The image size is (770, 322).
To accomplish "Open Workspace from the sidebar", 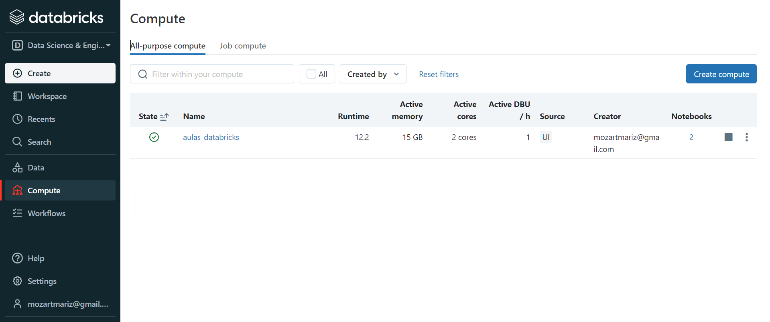I will [x=60, y=96].
